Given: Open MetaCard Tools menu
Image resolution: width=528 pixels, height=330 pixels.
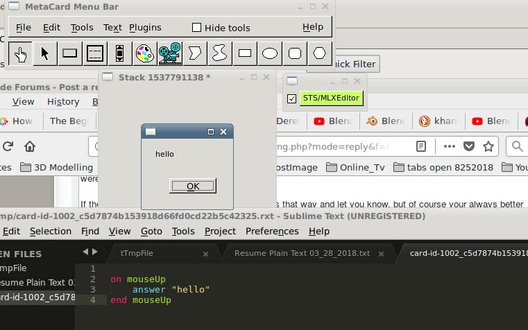Looking at the screenshot, I should 82,27.
